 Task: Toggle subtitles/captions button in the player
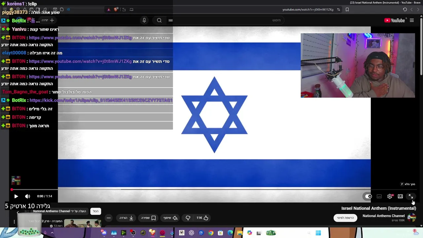click(379, 196)
